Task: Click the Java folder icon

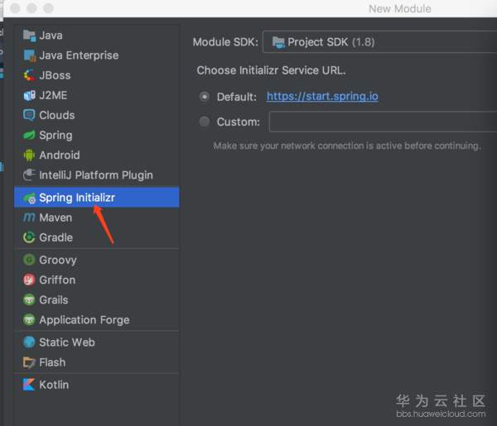Action: click(x=30, y=36)
